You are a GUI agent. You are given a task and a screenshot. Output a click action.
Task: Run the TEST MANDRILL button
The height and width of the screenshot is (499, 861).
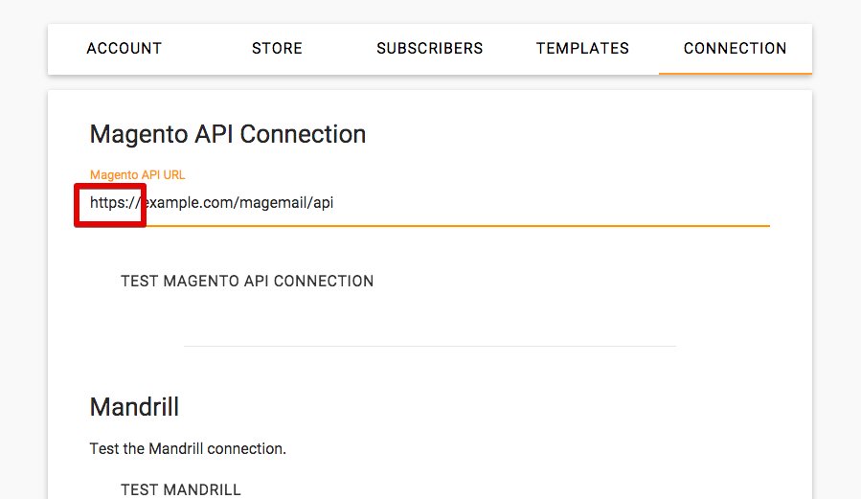[180, 489]
